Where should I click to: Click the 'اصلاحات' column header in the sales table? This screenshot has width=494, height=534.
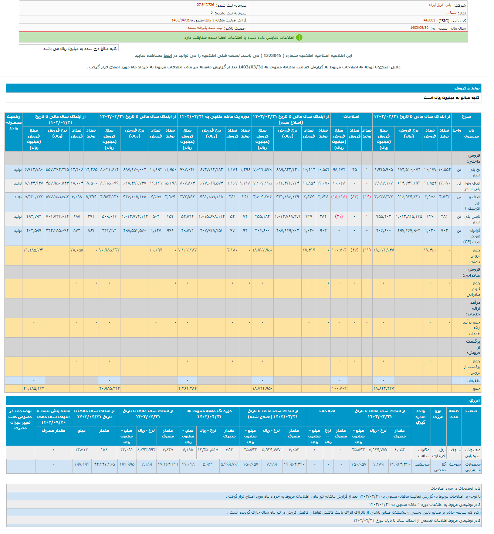point(351,117)
